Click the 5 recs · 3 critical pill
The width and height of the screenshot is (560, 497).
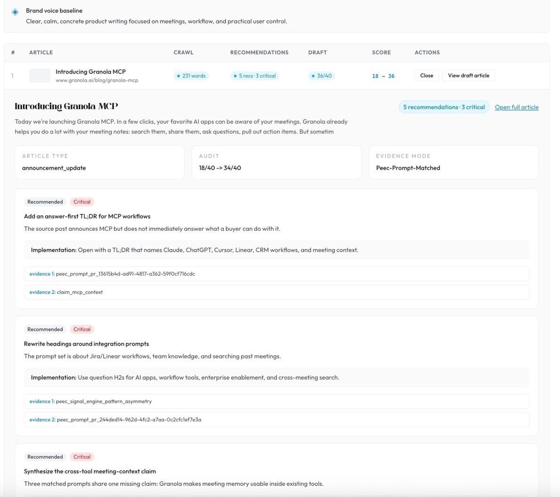pos(255,76)
